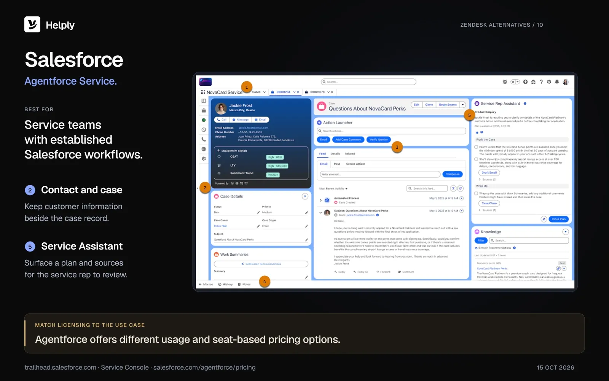Click the Begin Swarm button

click(448, 105)
